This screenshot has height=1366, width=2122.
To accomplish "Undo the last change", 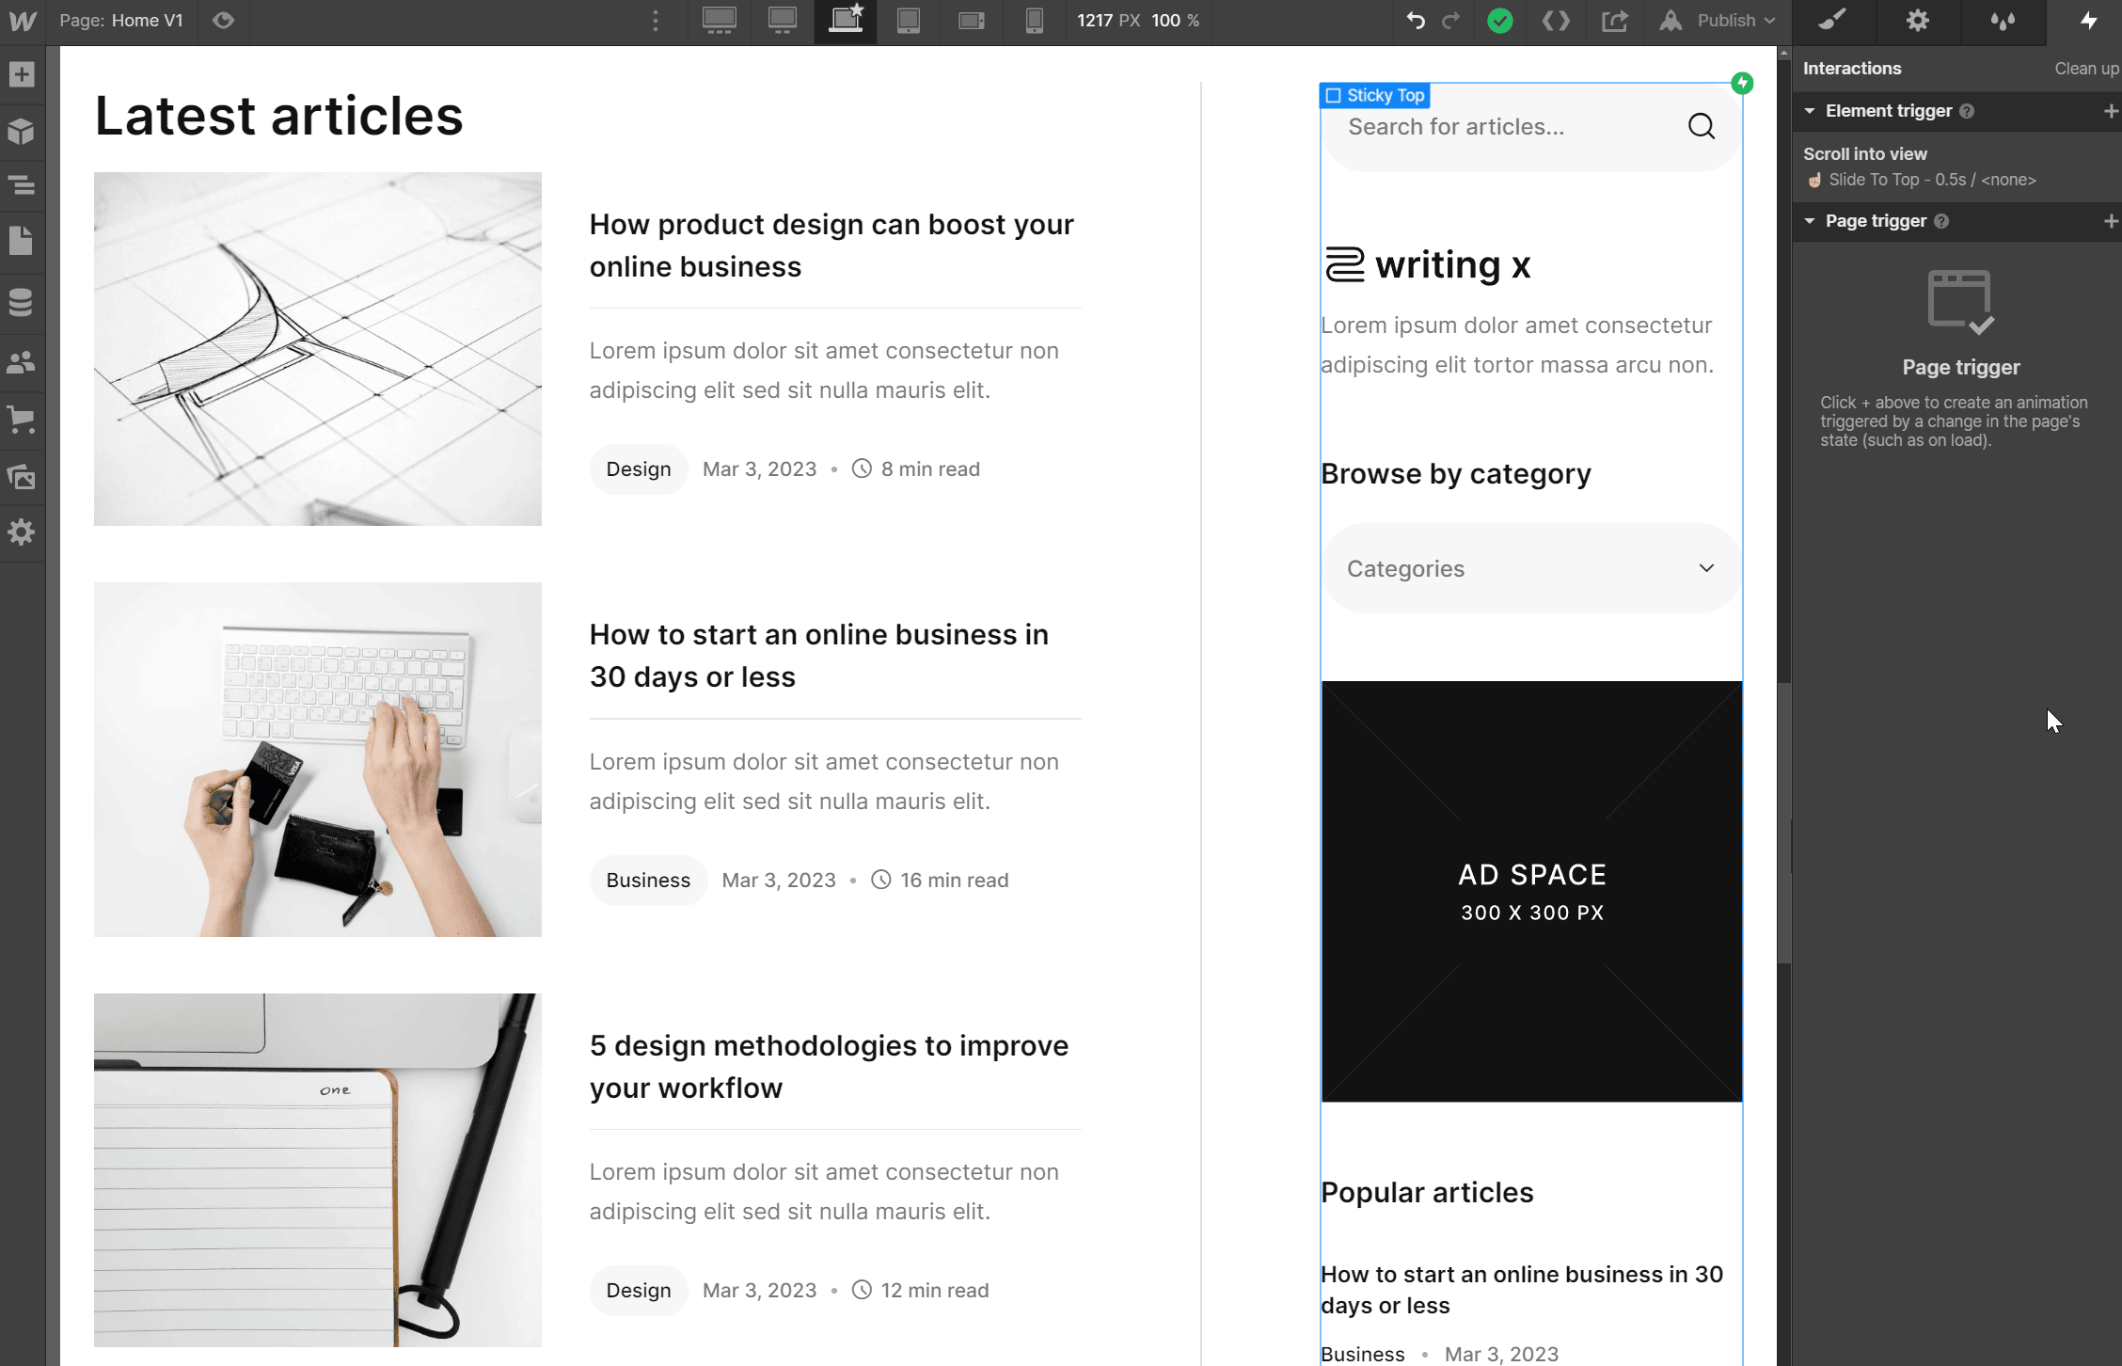I will [x=1415, y=21].
